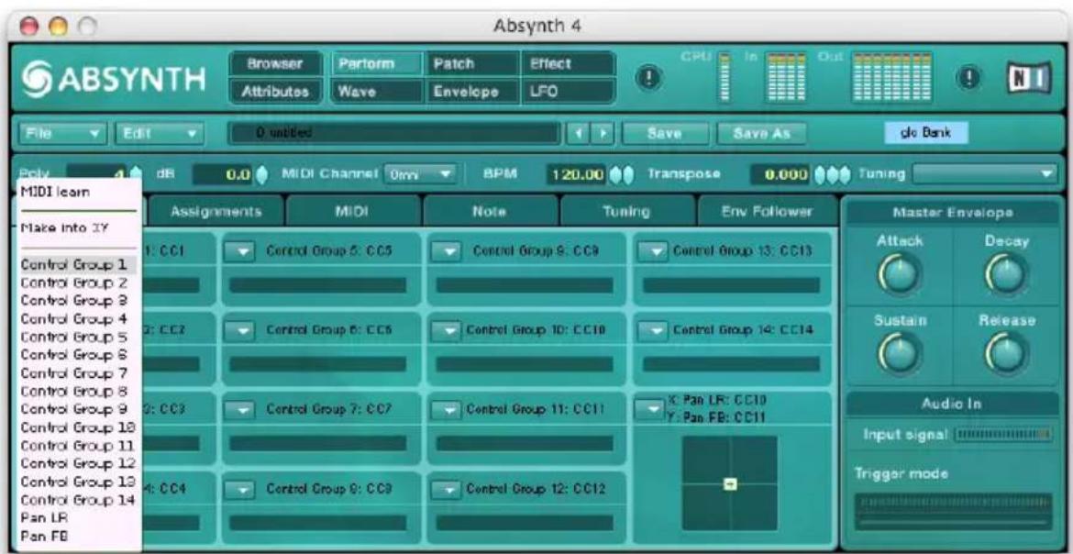Open the Control Group 5 dropdown arrow
1073x554 pixels.
click(x=239, y=250)
